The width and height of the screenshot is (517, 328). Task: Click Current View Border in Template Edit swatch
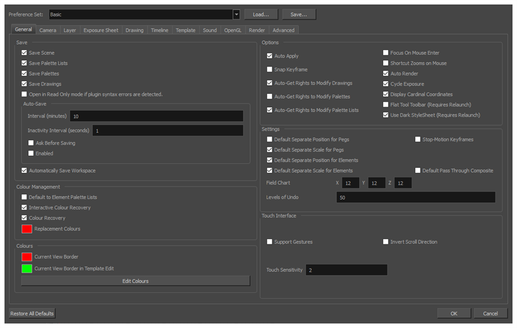click(27, 269)
